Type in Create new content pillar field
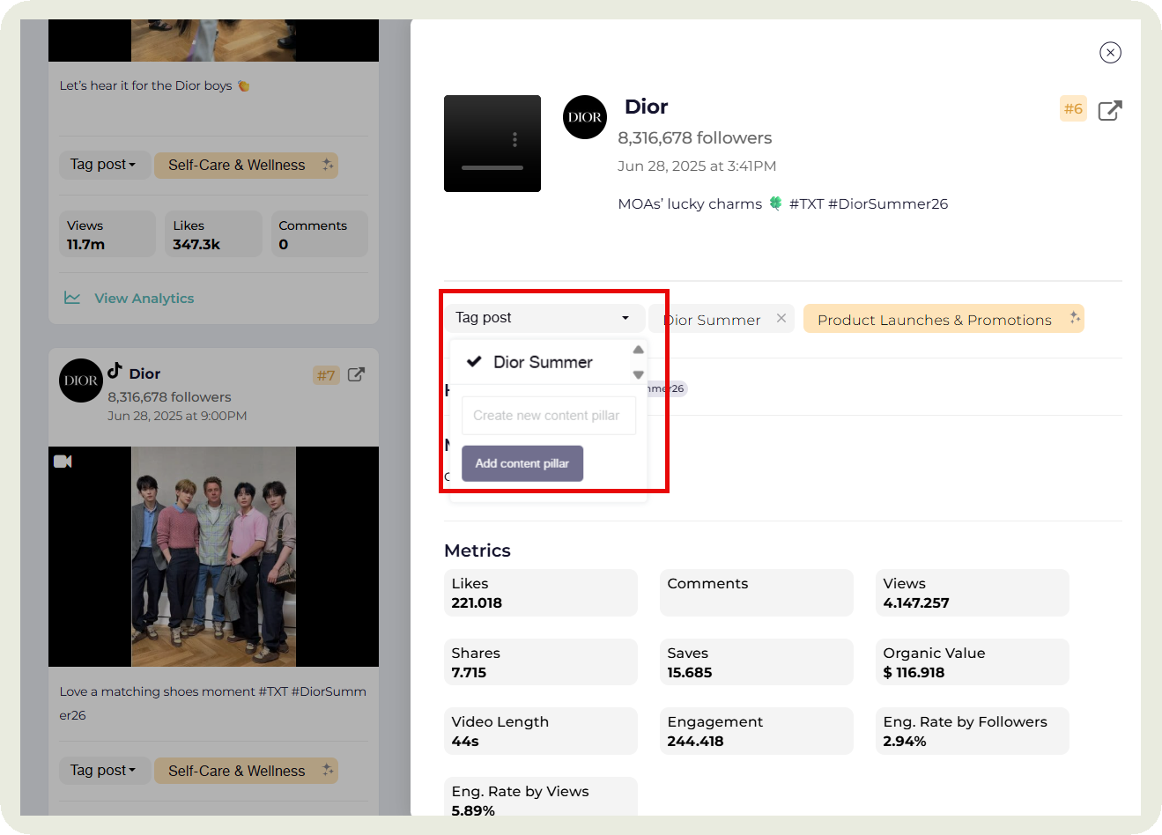Screen dimensions: 1162x835 pyautogui.click(x=548, y=416)
